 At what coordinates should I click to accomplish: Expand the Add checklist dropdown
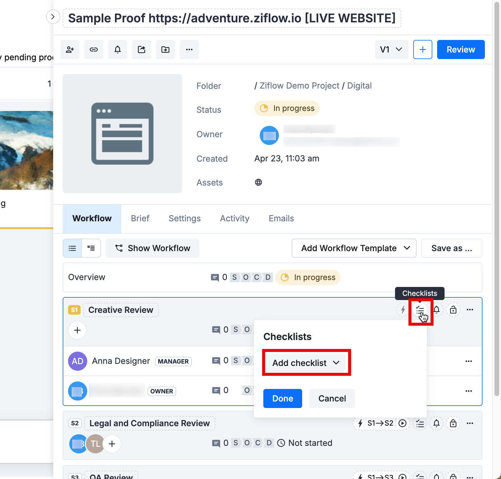coord(306,363)
